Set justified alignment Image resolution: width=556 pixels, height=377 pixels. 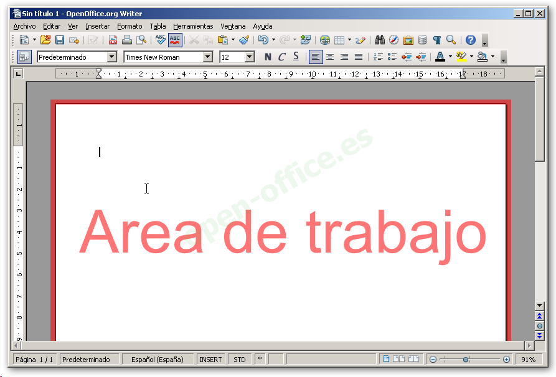(x=359, y=57)
